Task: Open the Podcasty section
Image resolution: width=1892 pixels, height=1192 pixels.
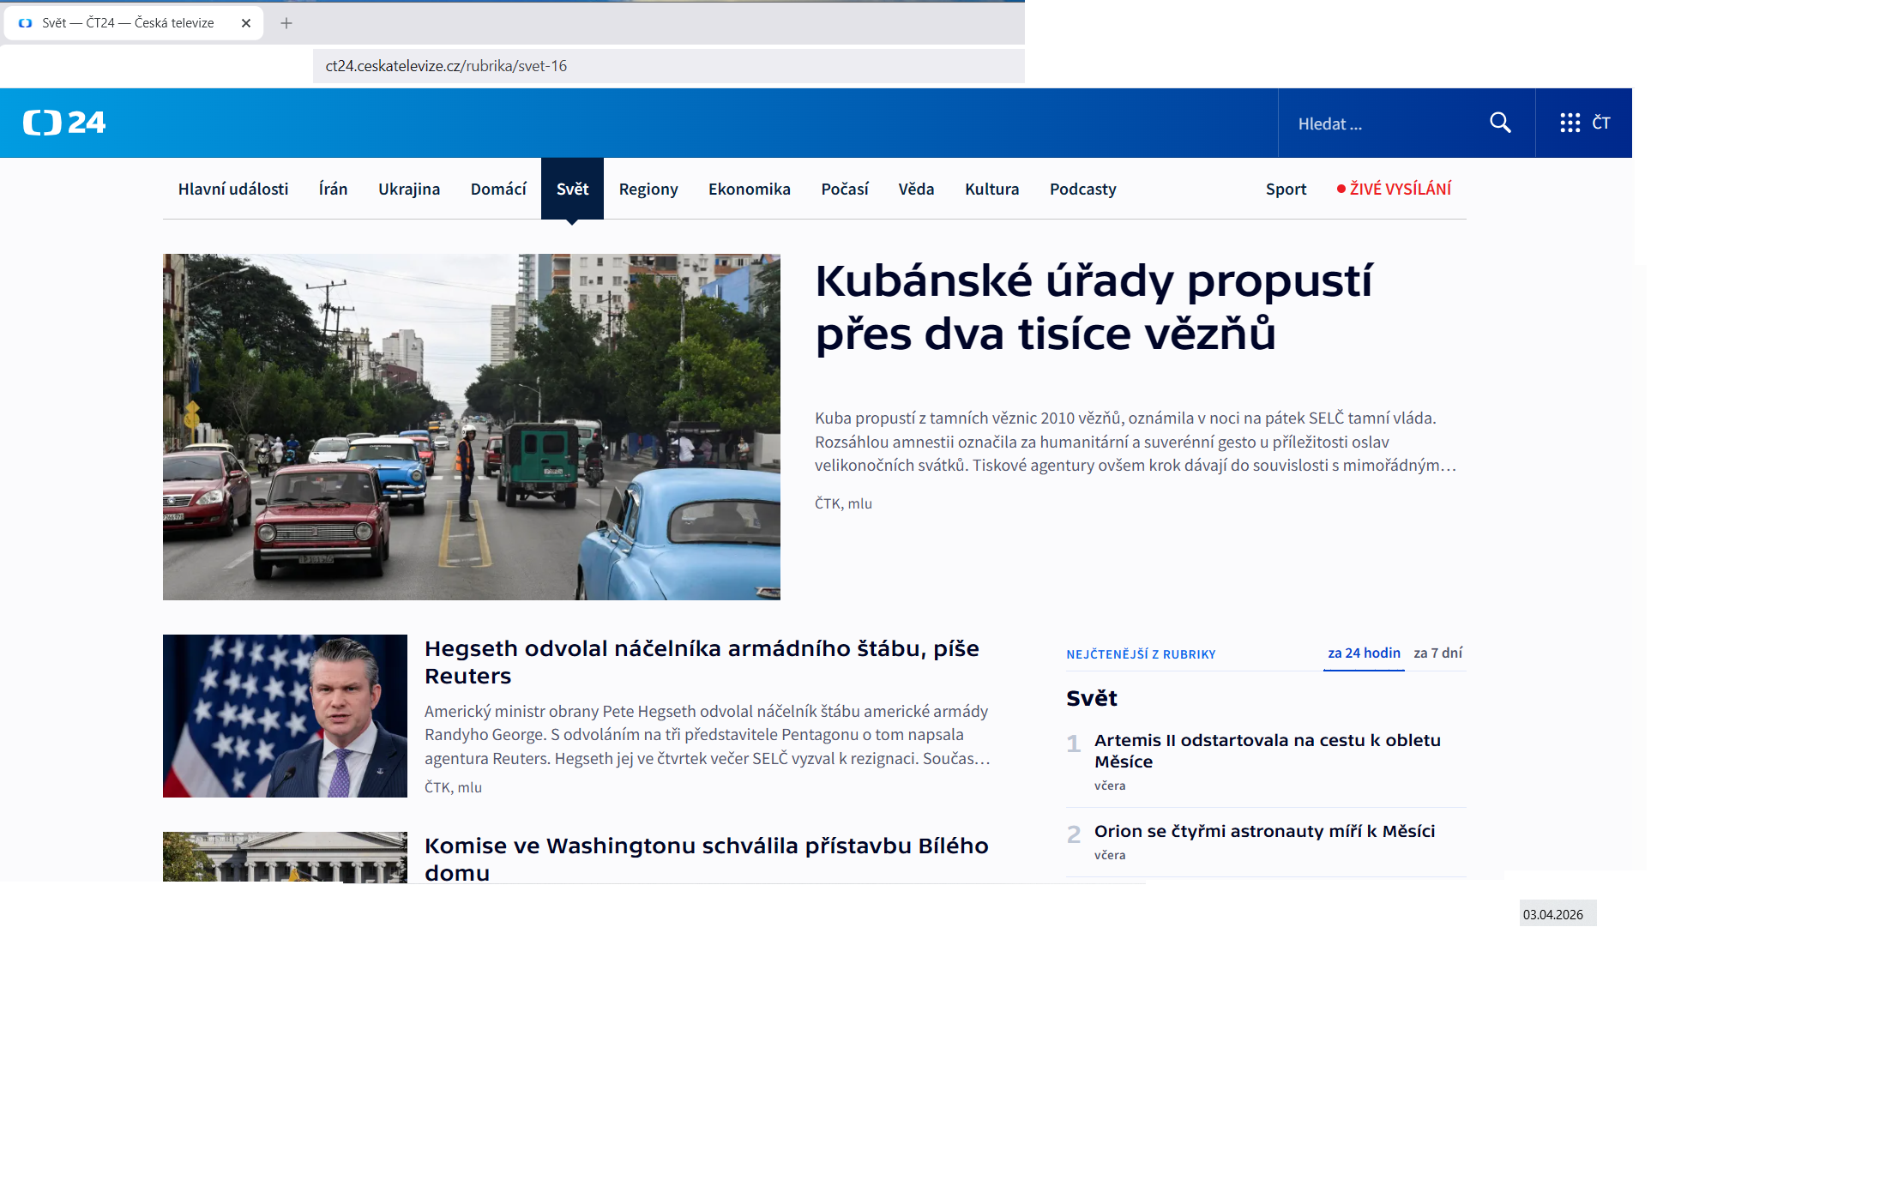Action: (1082, 189)
